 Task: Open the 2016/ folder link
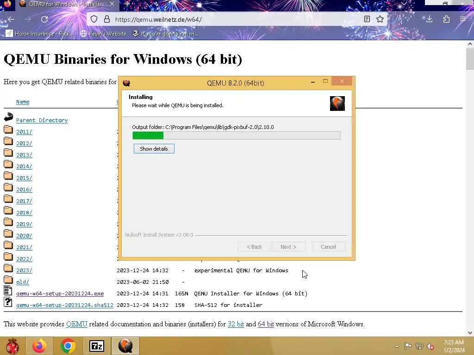click(24, 189)
